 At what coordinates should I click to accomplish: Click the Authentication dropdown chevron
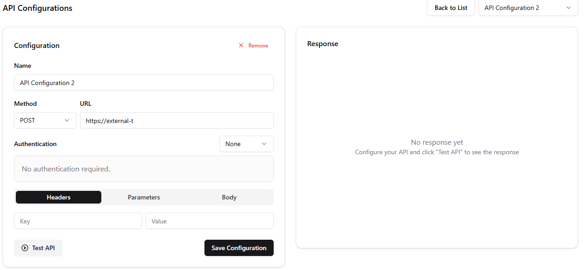(264, 144)
